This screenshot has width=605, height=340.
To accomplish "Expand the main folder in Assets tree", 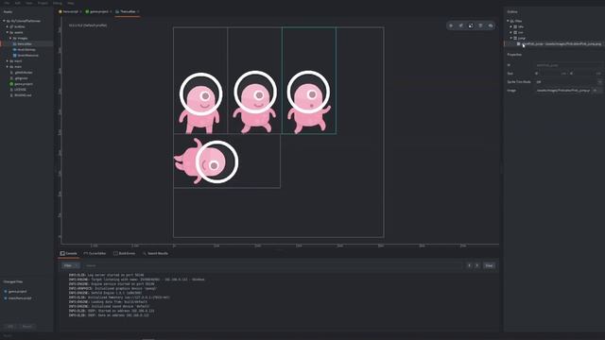I will pyautogui.click(x=7, y=67).
